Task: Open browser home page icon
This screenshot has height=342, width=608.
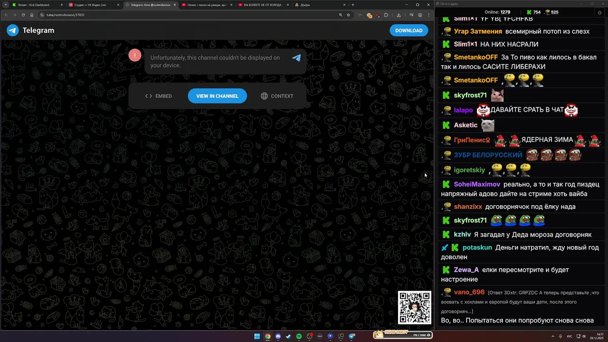Action: click(32, 15)
